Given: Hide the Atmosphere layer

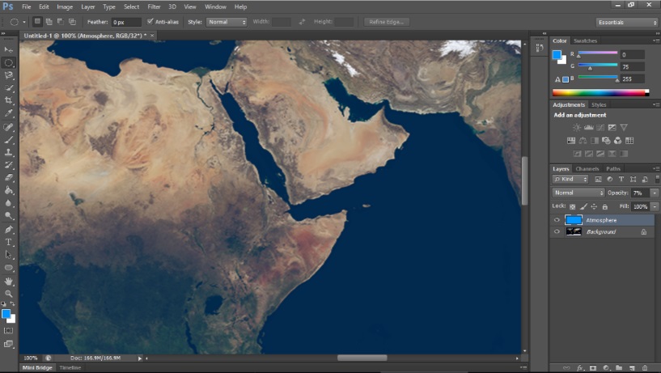Looking at the screenshot, I should [557, 220].
